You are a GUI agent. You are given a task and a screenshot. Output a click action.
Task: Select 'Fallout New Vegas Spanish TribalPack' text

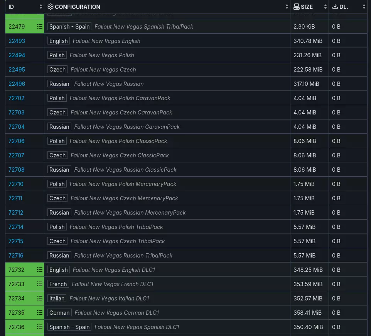[x=144, y=27]
